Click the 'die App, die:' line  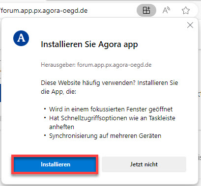click(58, 92)
